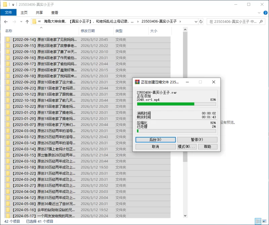The width and height of the screenshot is (269, 225).
Task: Select folder icon of 原创4 row
Action: pos(8,58)
